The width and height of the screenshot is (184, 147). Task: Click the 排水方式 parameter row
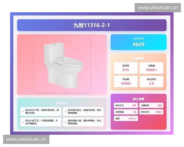(x=126, y=106)
